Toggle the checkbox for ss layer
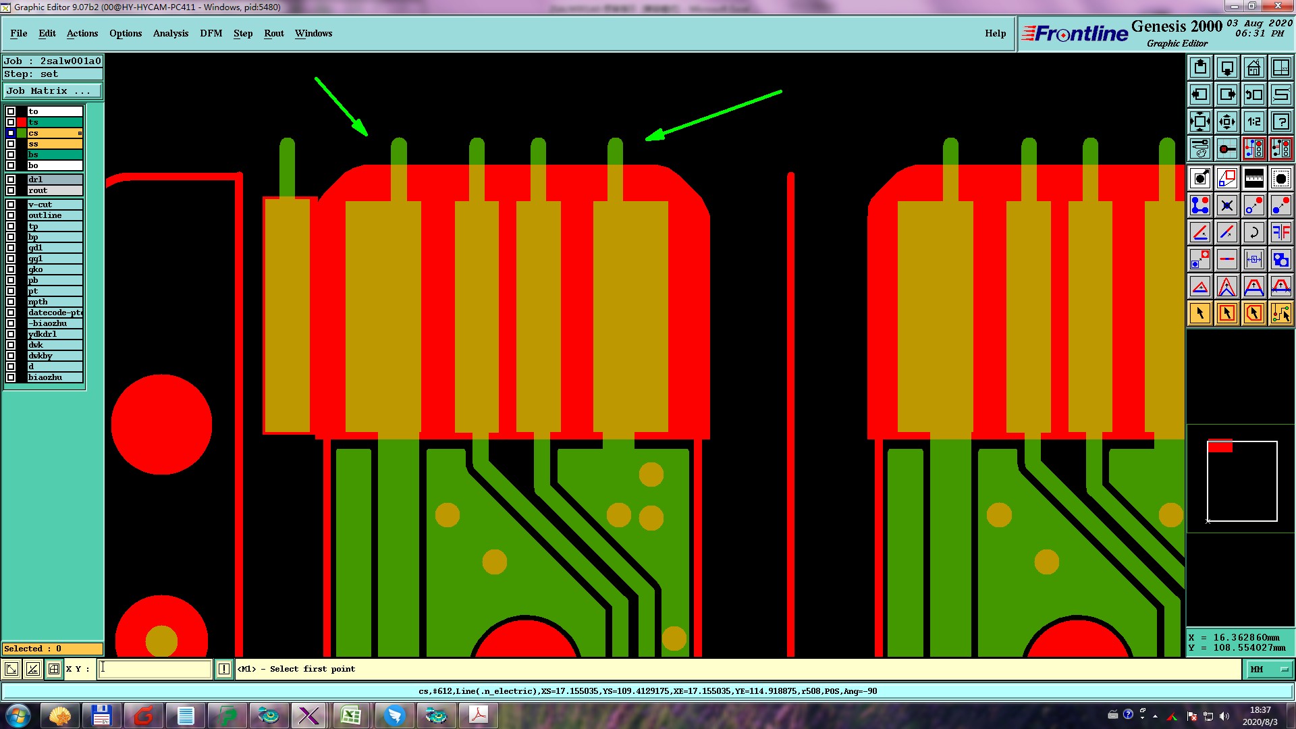Image resolution: width=1296 pixels, height=729 pixels. coord(11,144)
